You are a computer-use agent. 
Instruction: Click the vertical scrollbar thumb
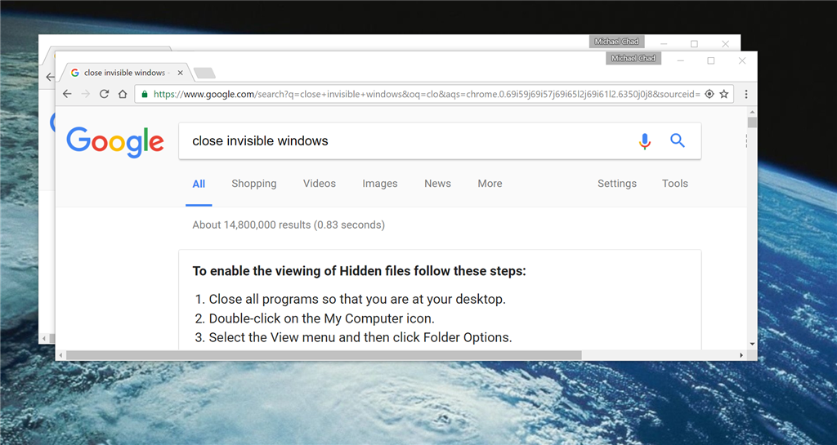click(x=752, y=122)
